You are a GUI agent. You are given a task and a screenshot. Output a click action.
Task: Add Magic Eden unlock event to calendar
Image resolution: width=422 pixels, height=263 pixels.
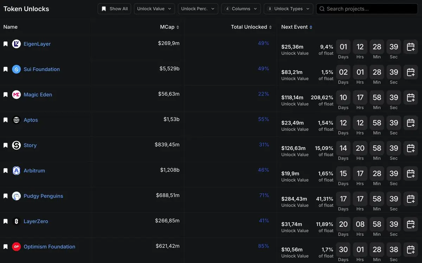410,97
